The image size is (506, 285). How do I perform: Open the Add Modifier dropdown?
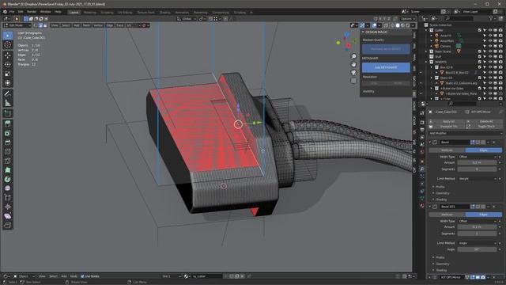pos(466,133)
